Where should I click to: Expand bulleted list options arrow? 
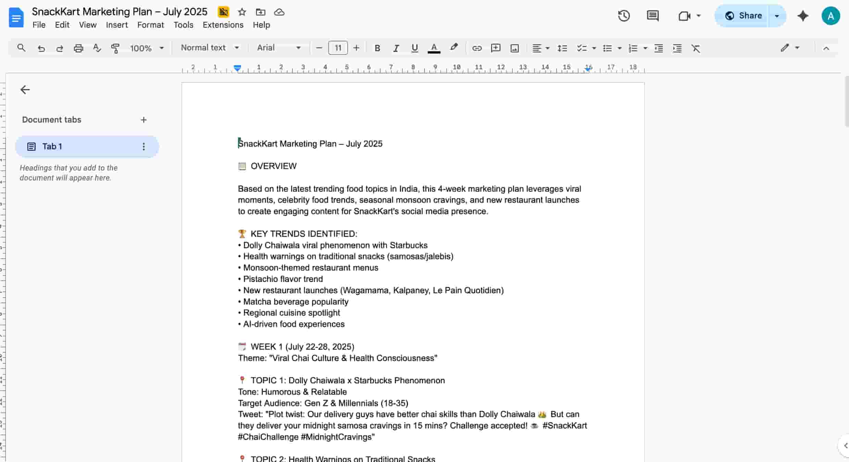619,48
